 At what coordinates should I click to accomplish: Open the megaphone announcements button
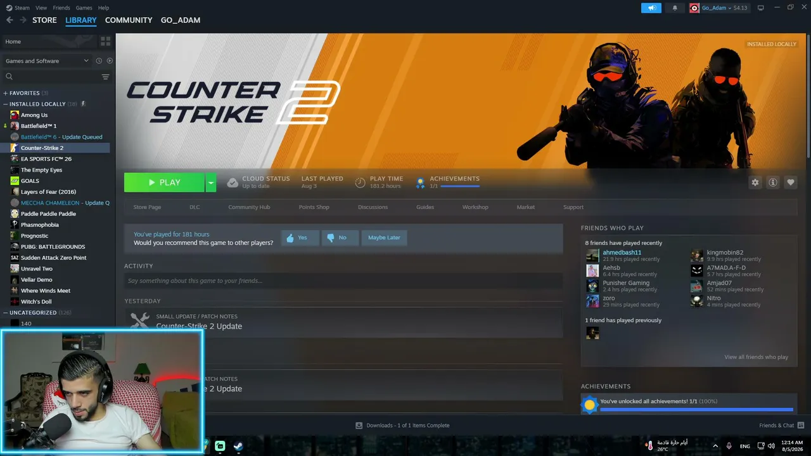[x=651, y=8]
